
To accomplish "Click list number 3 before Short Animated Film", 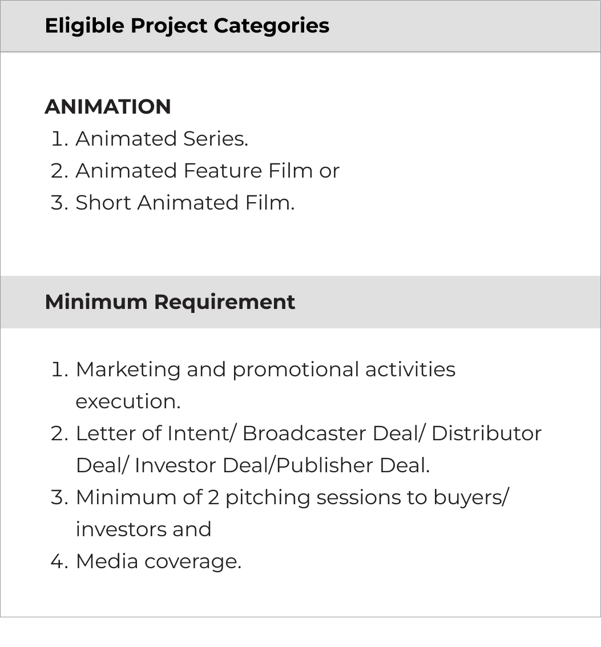I will [59, 203].
